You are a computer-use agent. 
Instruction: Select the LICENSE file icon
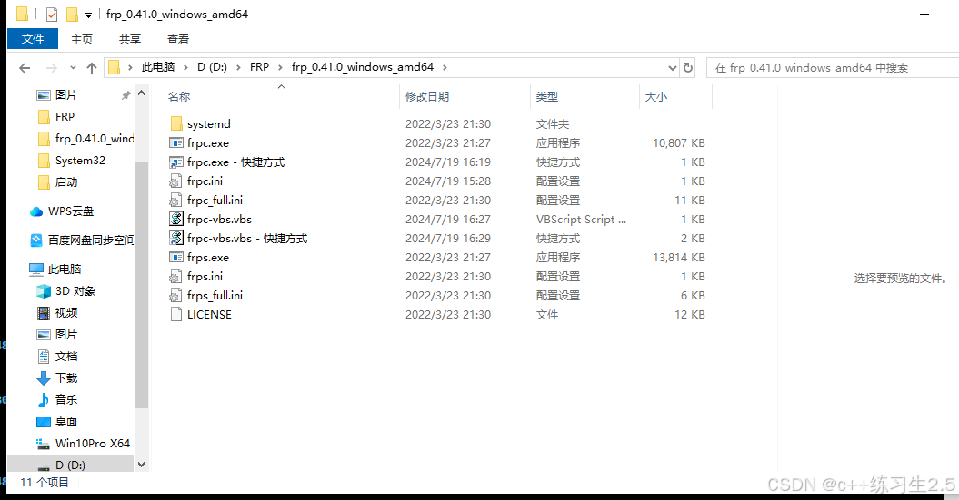(176, 314)
